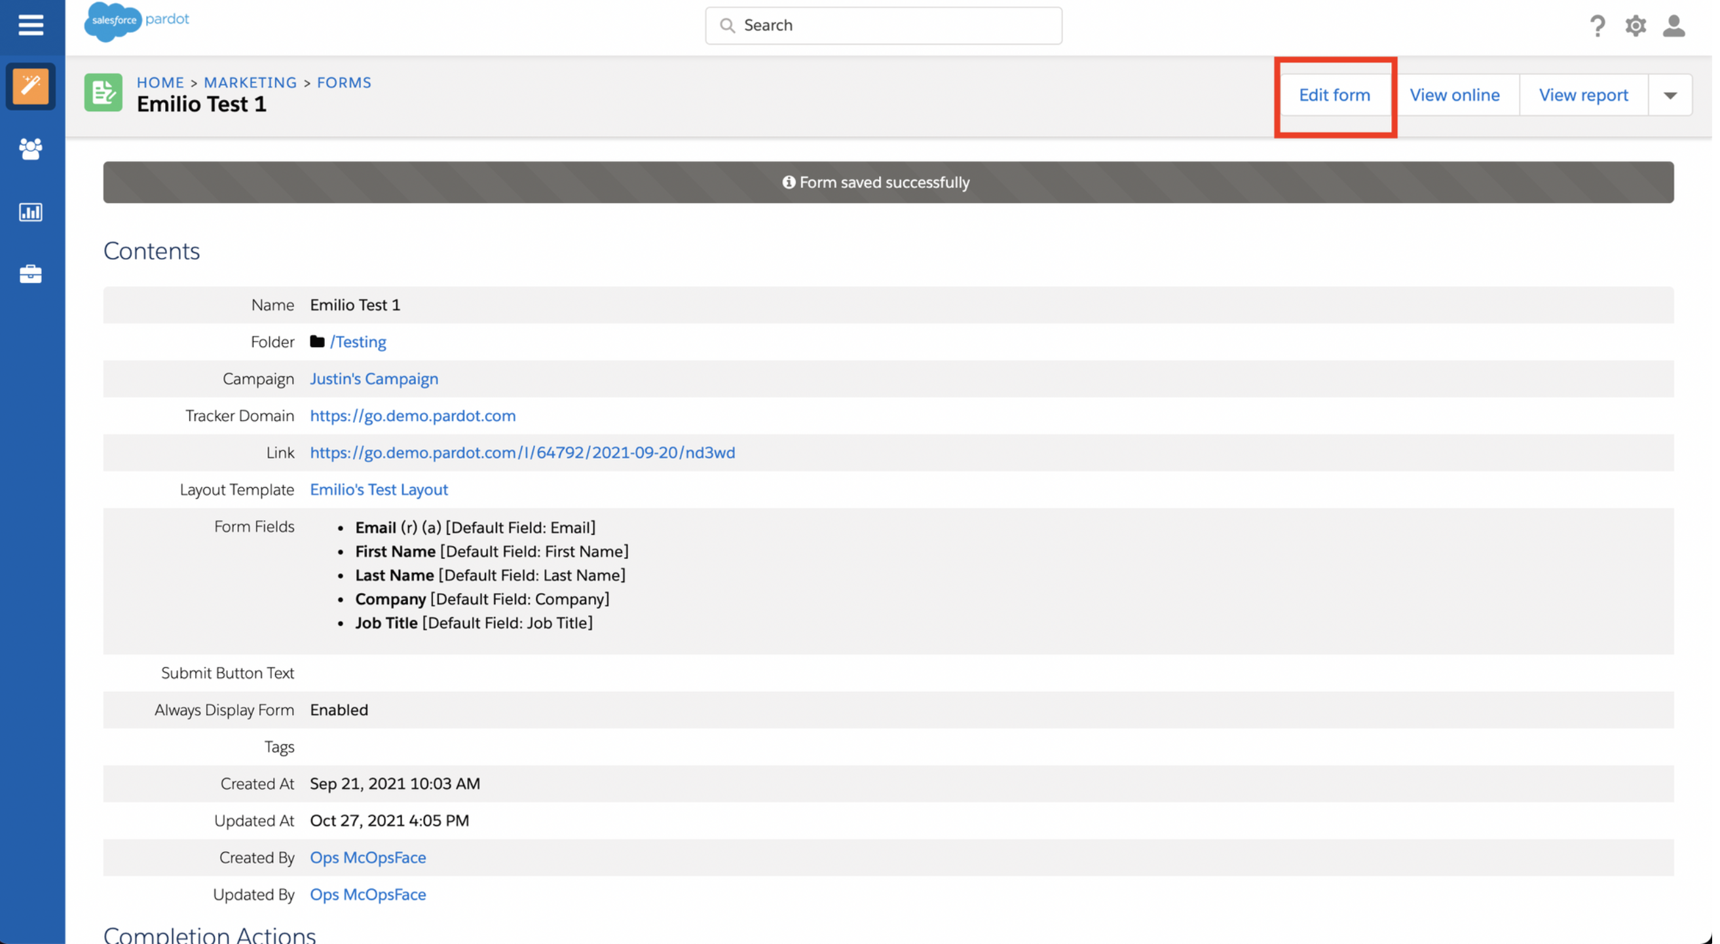Viewport: 1720px width, 944px height.
Task: Click the Always Display Form Enabled value
Action: 339,710
